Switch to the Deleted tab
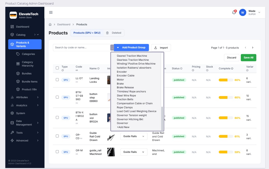269x169 pixels. [x=114, y=33]
